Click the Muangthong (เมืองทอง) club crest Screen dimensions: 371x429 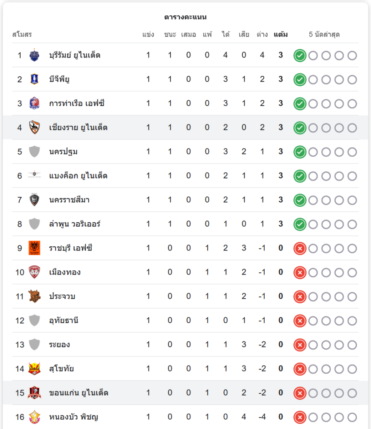click(34, 272)
